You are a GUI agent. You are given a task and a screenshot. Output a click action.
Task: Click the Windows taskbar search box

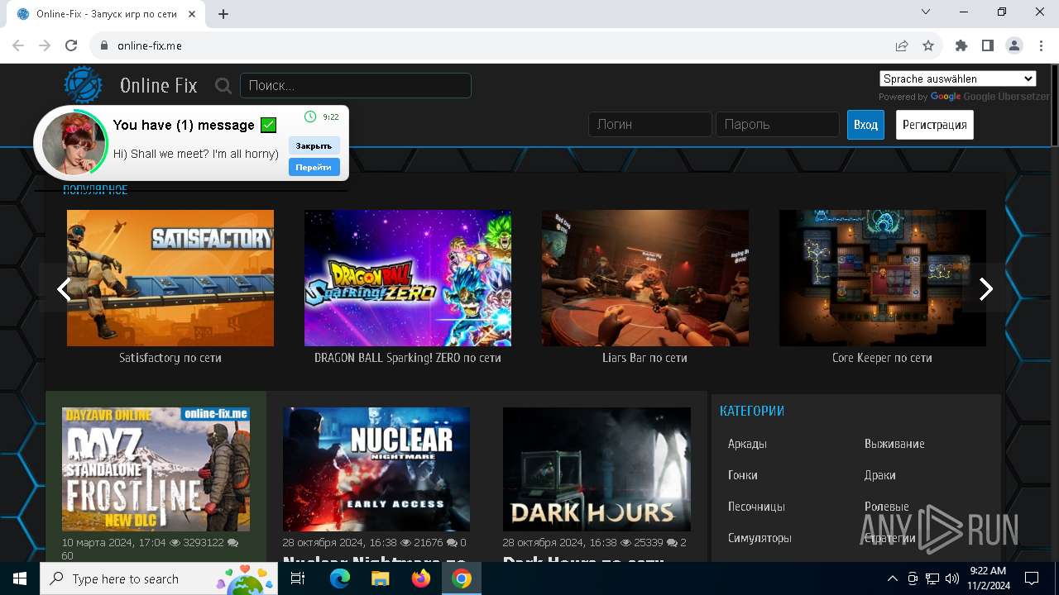click(161, 578)
